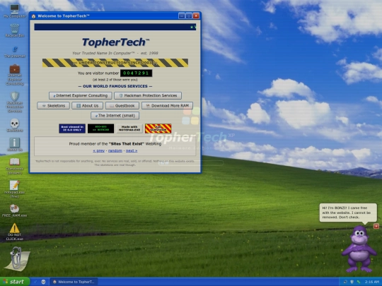The width and height of the screenshot is (382, 286).
Task: Click the green tray icon beside the clock
Action: click(359, 282)
